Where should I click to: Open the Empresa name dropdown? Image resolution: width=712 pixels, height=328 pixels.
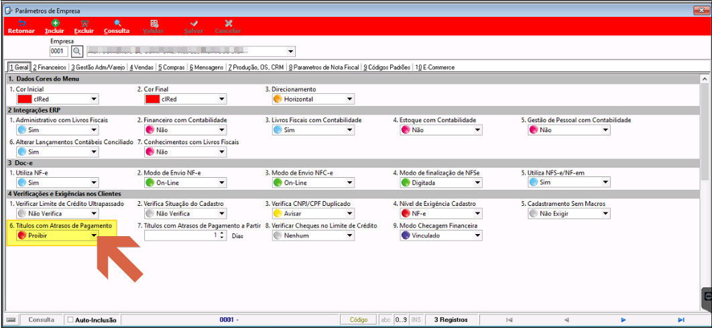coord(291,51)
